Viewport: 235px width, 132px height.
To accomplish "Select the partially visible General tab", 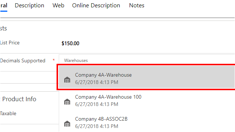I will [4, 5].
